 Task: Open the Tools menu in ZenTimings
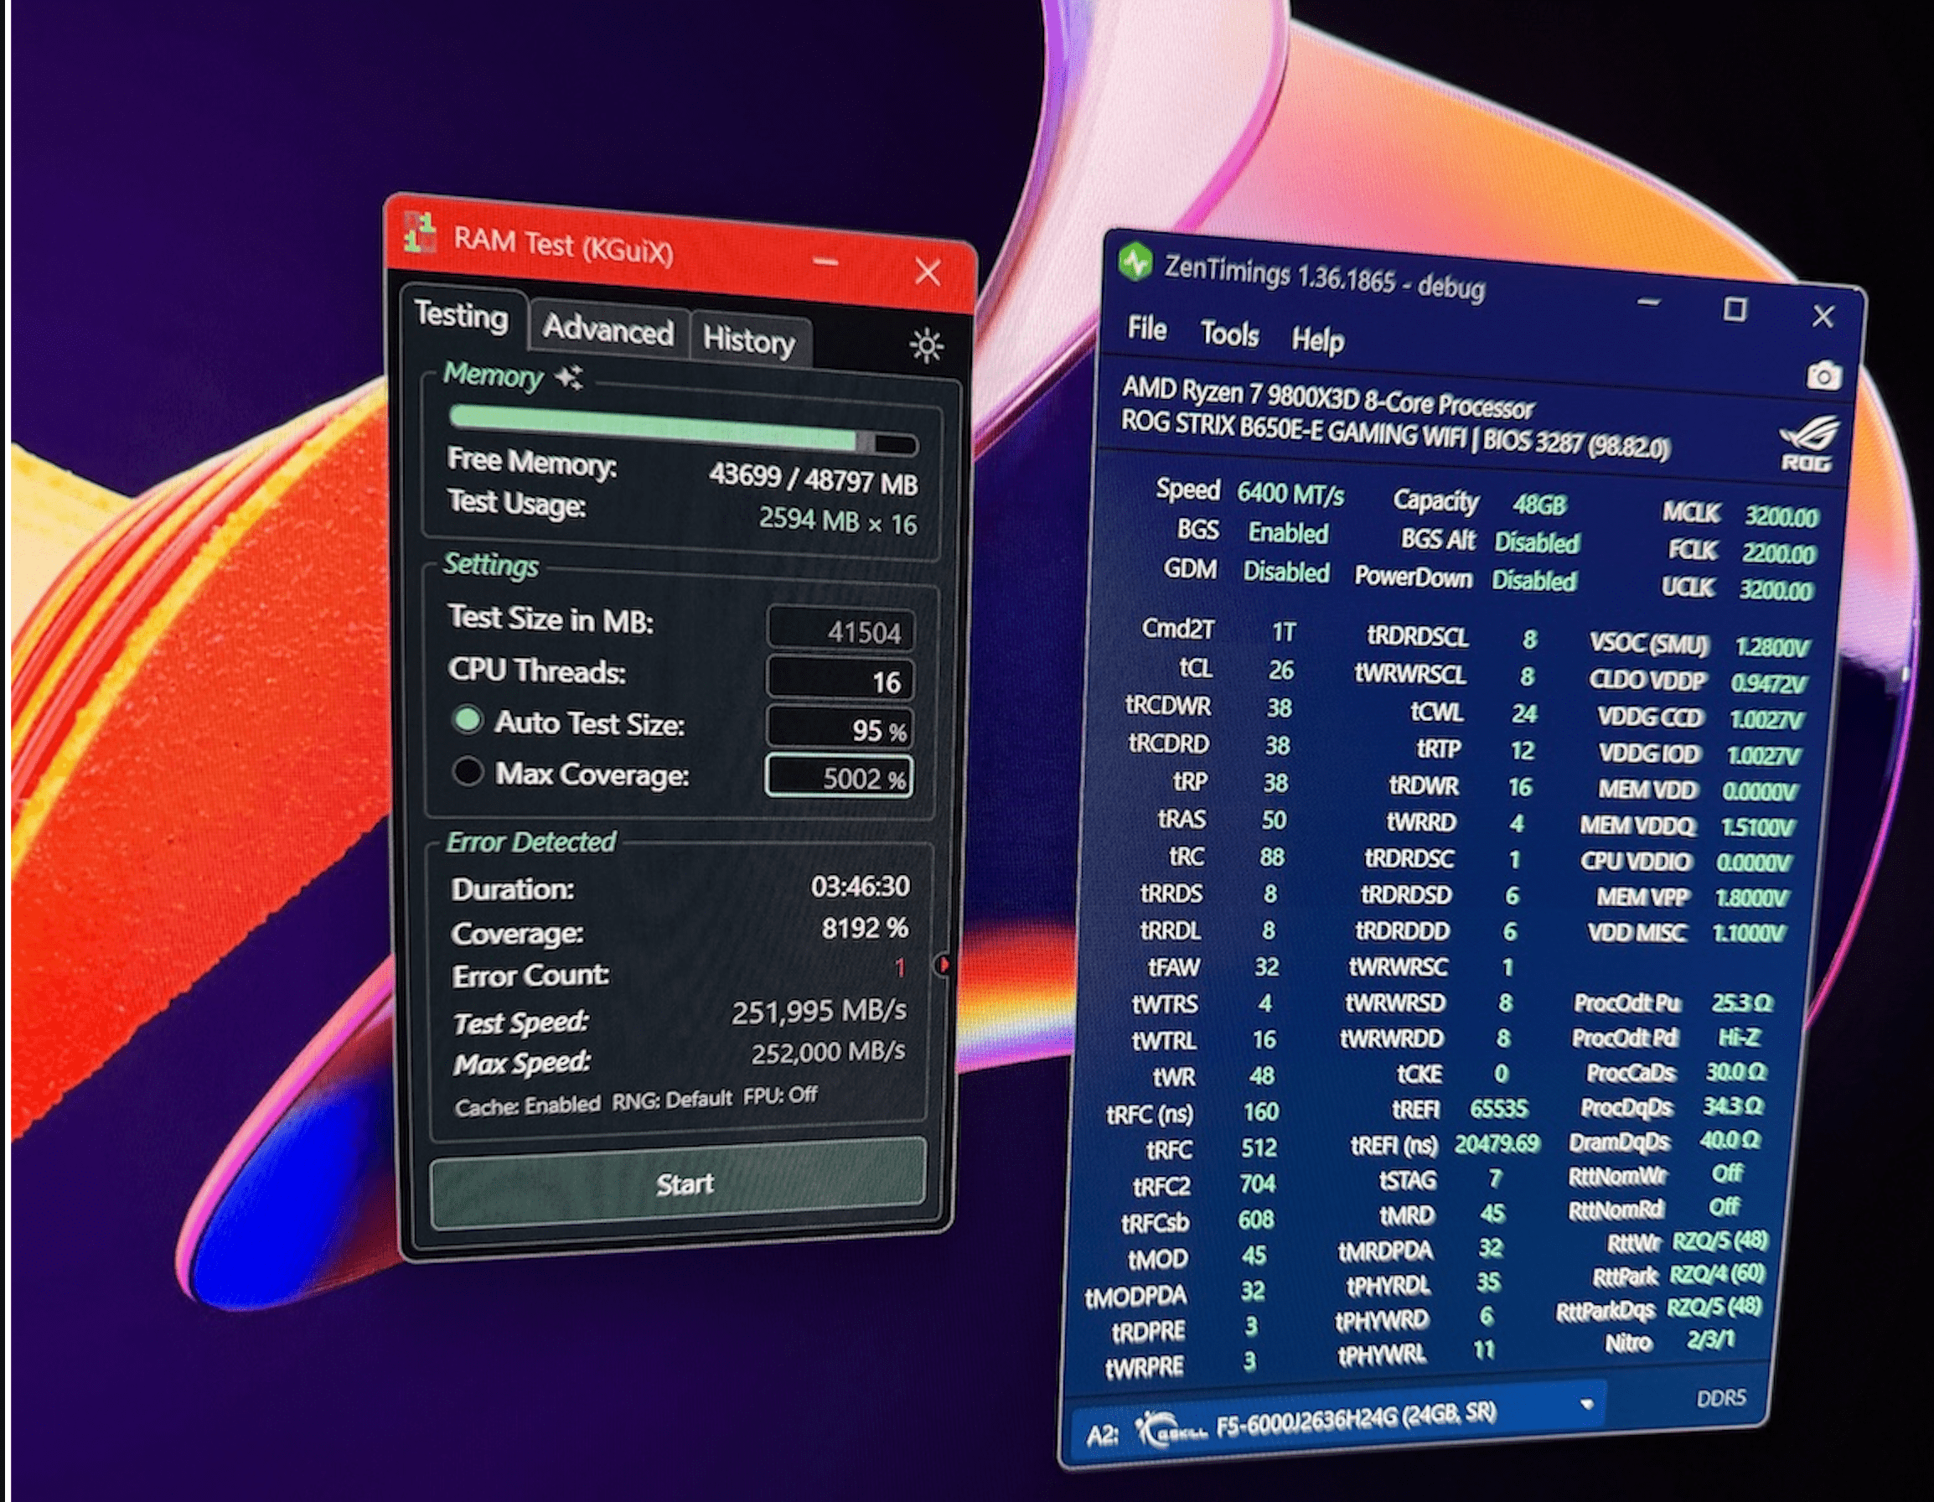click(1229, 334)
